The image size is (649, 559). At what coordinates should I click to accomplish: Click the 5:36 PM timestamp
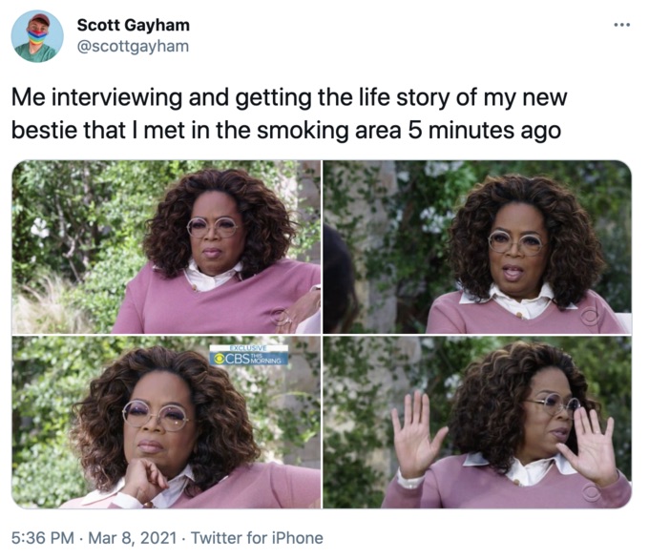coord(43,538)
